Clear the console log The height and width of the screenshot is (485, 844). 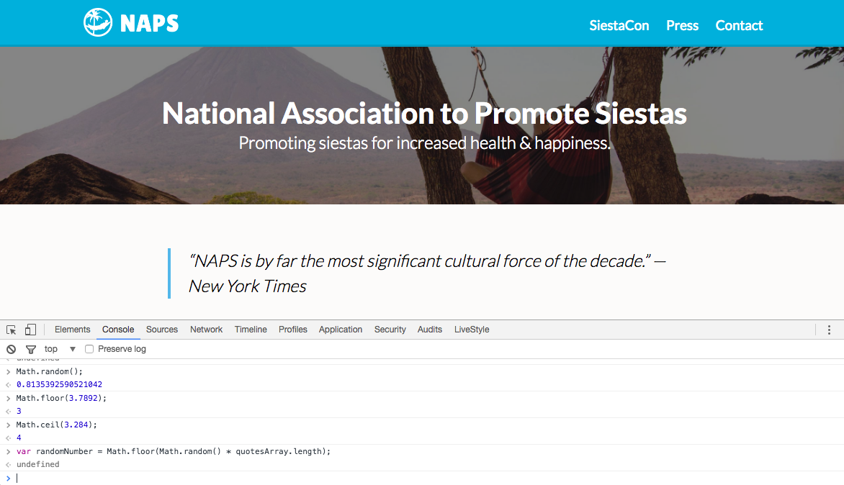click(x=11, y=349)
